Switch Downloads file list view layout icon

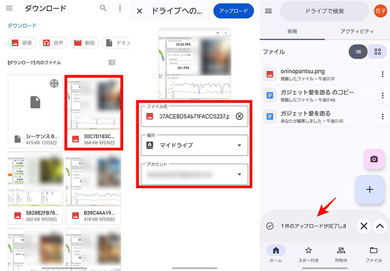pyautogui.click(x=112, y=62)
